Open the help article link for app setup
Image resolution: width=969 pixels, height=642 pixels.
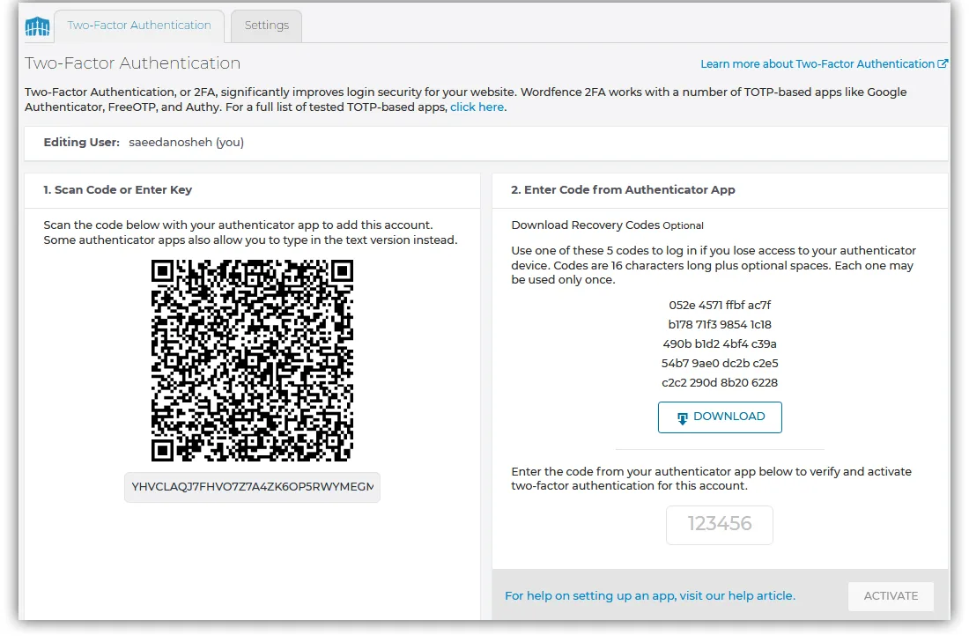pyautogui.click(x=649, y=595)
